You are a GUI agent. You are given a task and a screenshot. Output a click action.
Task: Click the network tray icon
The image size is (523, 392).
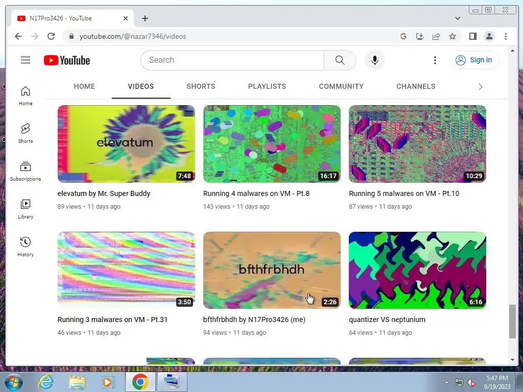459,383
